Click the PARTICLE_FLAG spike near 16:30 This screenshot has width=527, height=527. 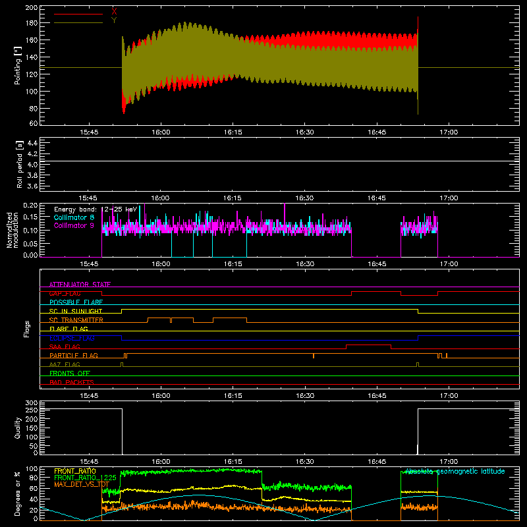coord(314,356)
